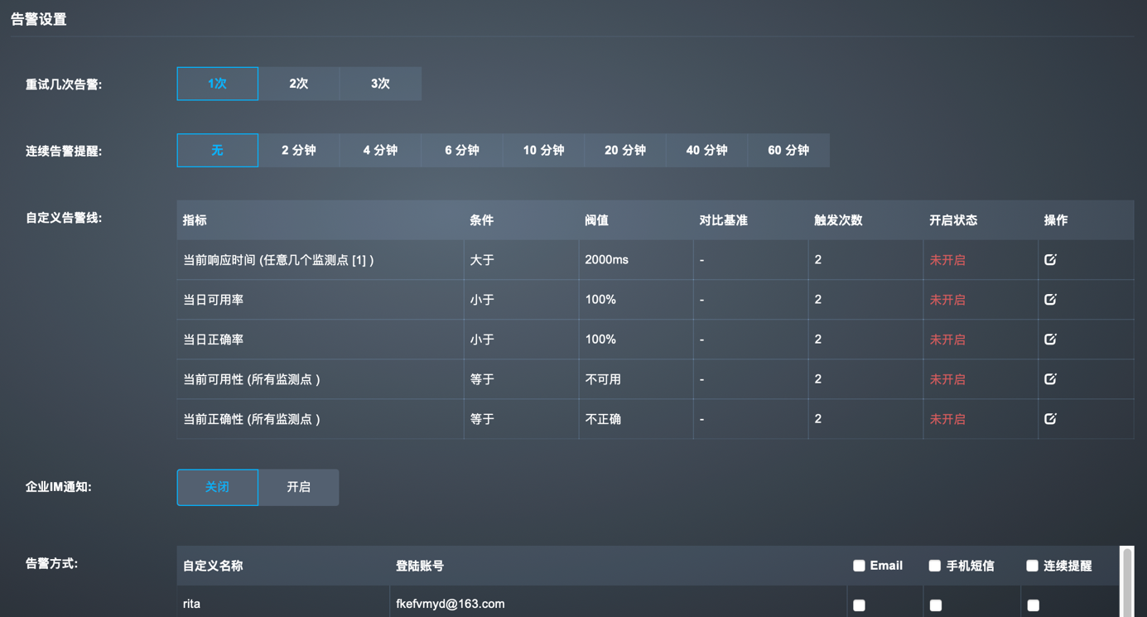Click the alert contacts list scrollbar
The height and width of the screenshot is (617, 1147).
tap(1127, 581)
